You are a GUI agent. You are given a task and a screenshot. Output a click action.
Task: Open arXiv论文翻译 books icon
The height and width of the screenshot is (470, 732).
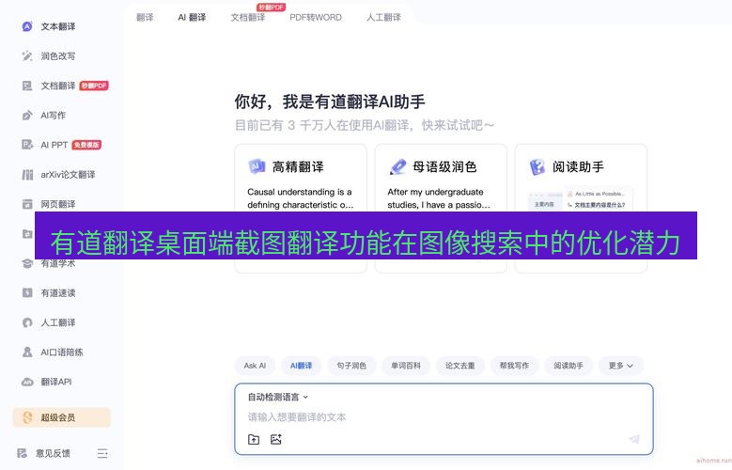27,175
